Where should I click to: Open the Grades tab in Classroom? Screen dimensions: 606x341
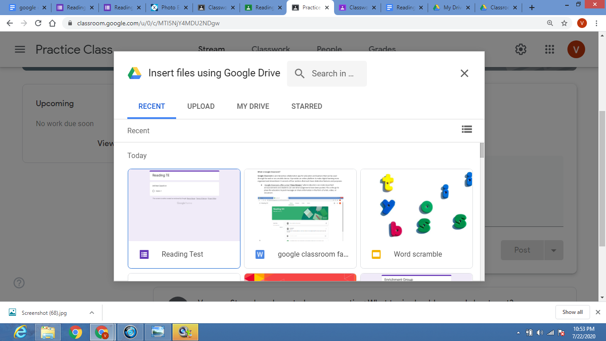point(382,49)
